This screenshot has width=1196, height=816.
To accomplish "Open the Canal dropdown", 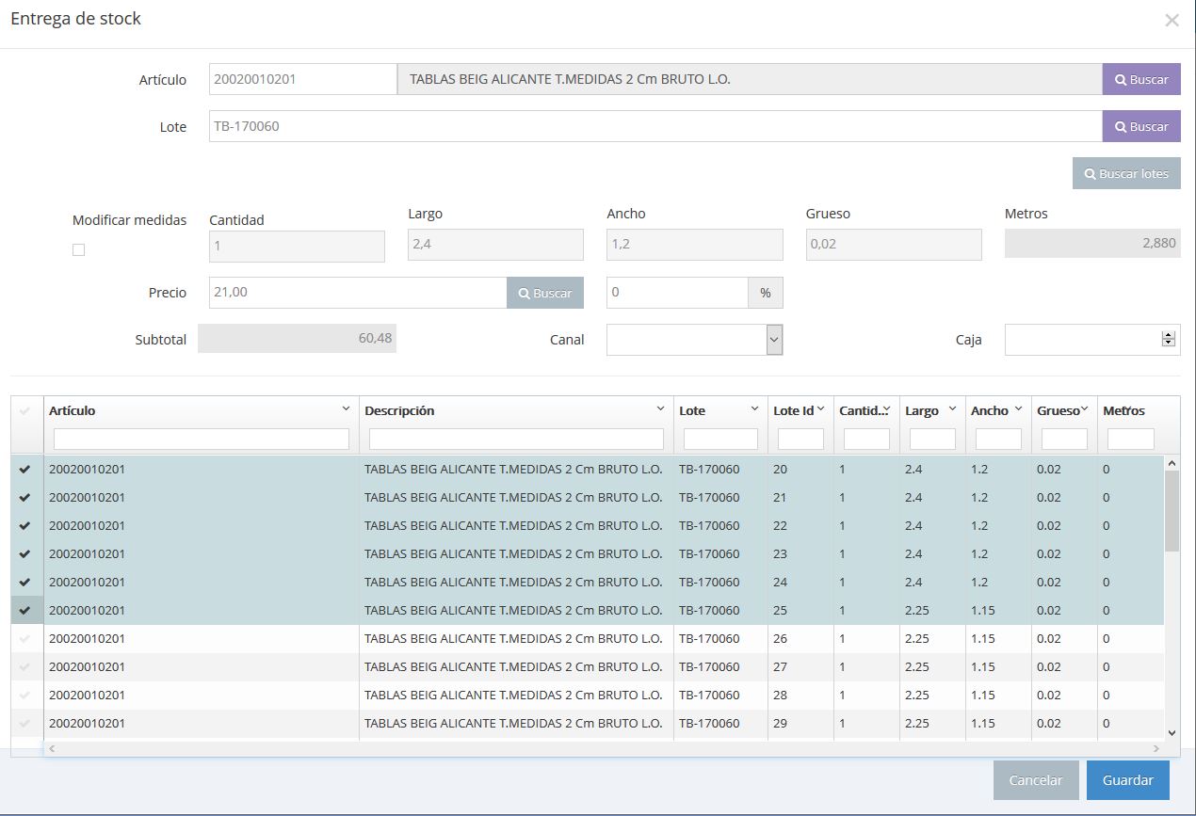I will coord(695,340).
